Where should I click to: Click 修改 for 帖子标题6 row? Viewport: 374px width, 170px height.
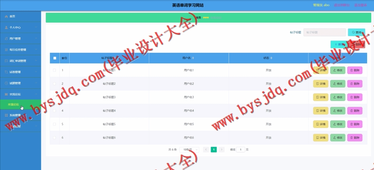tap(338, 138)
